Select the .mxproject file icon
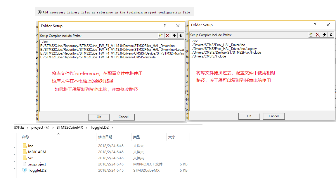 click(x=25, y=164)
